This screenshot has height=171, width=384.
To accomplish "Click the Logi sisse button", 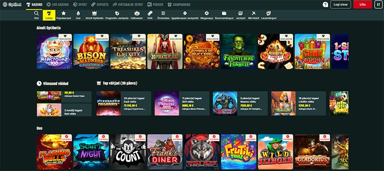I will tap(340, 4).
